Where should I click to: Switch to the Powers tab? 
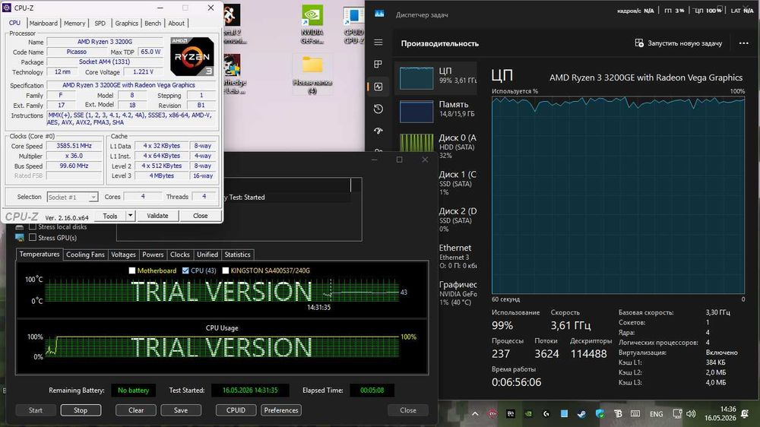(x=153, y=255)
